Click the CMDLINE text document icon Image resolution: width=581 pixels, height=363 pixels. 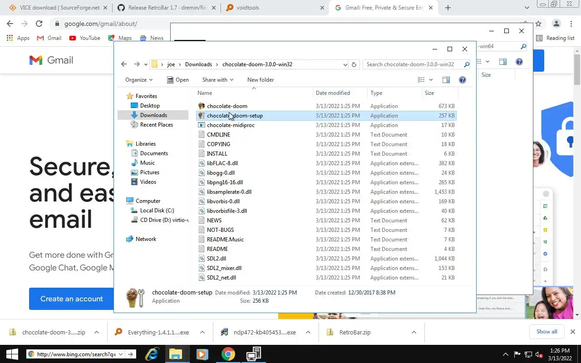(202, 134)
